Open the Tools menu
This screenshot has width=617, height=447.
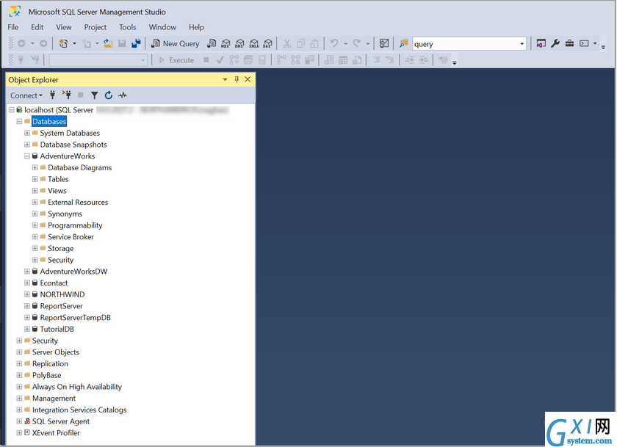pos(128,27)
